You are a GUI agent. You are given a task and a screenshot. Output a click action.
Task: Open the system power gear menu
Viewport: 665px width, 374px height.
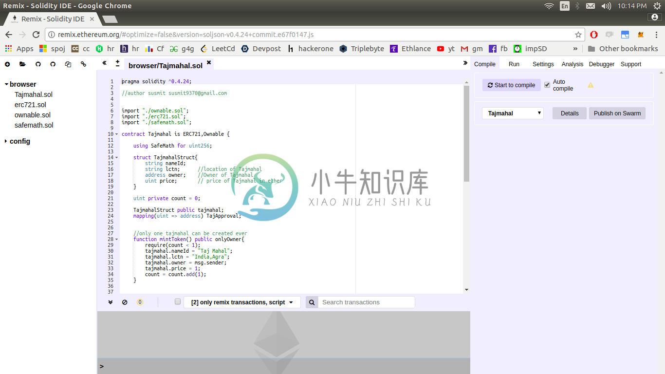point(657,6)
